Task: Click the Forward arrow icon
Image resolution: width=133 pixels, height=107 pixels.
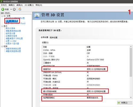Action: point(14,9)
